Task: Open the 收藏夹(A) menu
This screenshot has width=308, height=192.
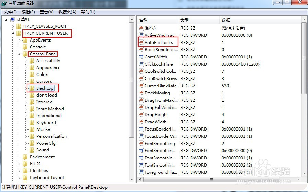Action: coord(67,12)
